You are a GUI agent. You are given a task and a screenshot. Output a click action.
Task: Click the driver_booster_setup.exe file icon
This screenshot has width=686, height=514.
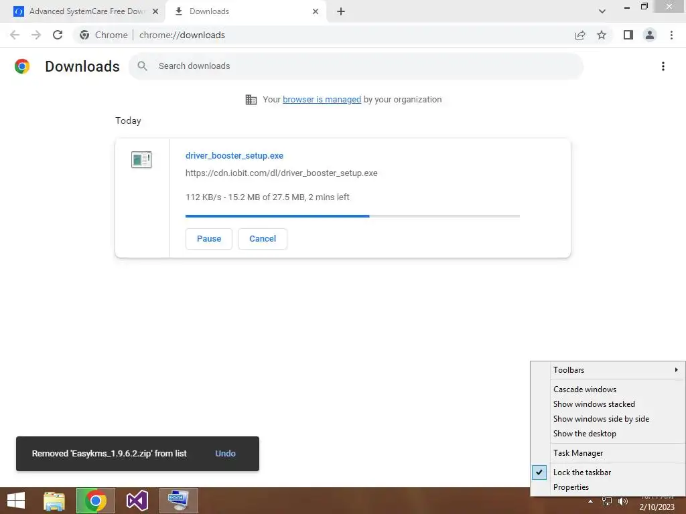(141, 159)
